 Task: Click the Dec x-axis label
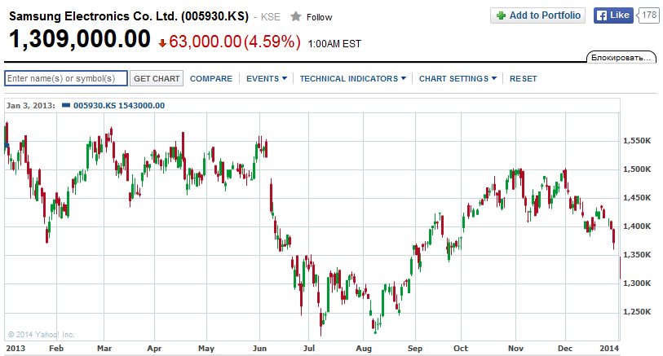(x=565, y=349)
